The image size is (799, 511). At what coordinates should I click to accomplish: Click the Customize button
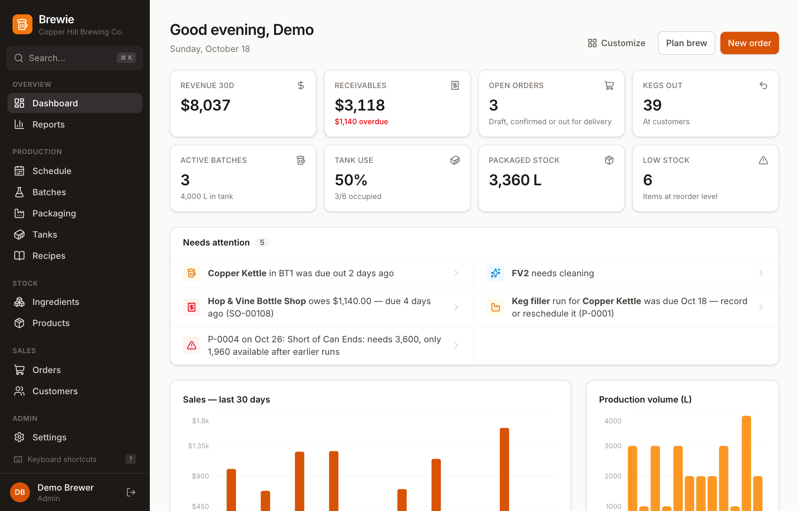616,43
